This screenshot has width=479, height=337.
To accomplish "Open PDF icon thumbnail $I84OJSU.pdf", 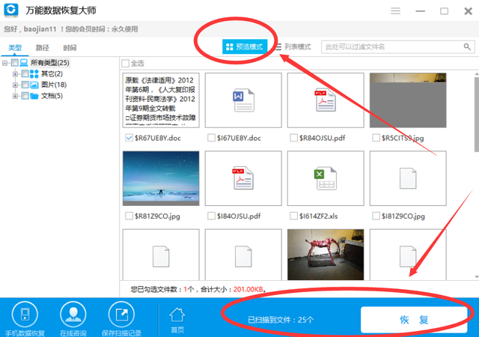I will (x=243, y=178).
